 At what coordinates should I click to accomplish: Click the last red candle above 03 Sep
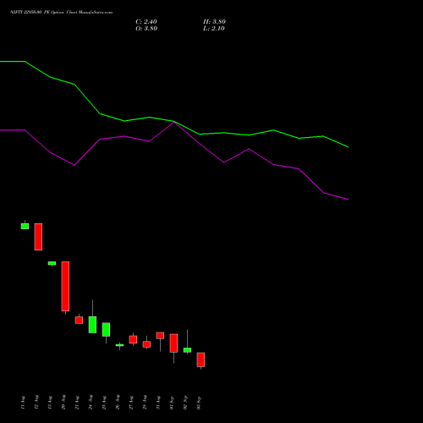coord(201,360)
